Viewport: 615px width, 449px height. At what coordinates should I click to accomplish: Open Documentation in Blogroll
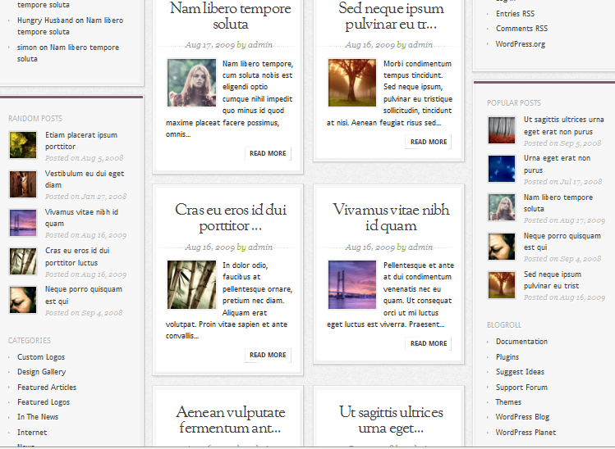point(521,342)
